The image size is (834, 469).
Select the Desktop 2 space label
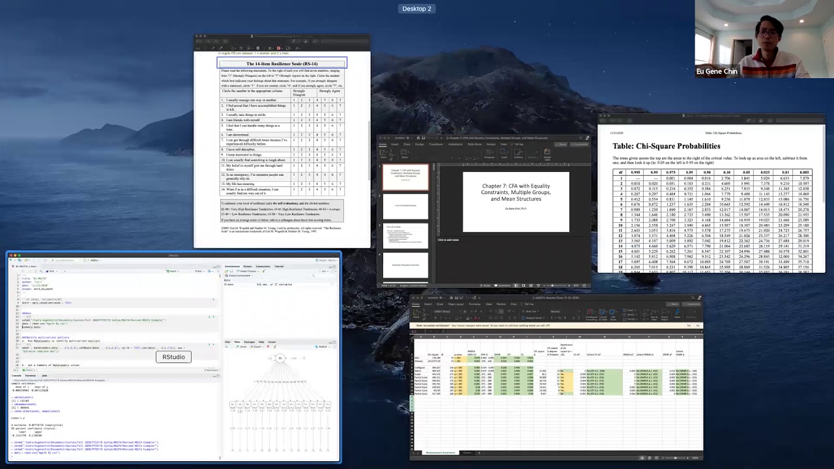point(417,8)
